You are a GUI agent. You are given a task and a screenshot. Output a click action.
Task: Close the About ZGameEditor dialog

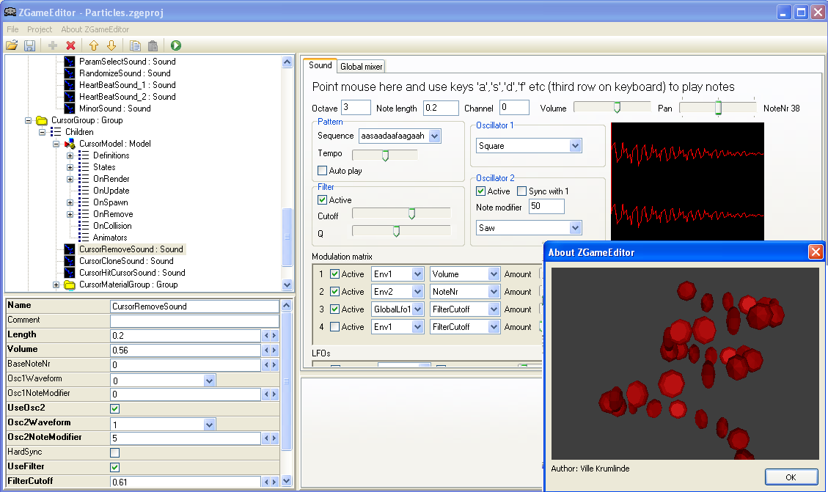[x=816, y=252]
